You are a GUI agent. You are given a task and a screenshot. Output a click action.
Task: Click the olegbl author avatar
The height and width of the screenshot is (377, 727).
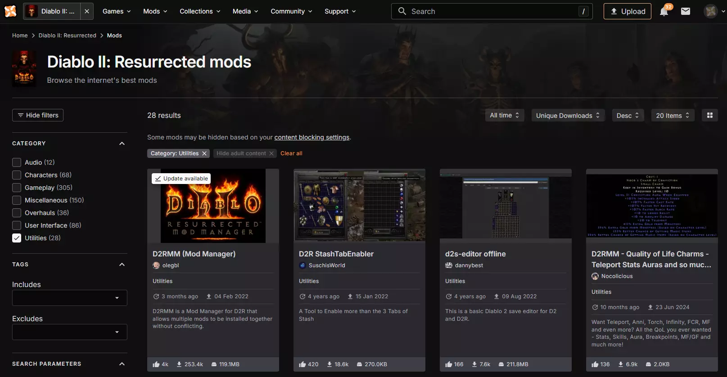point(156,265)
